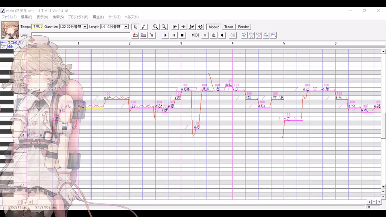This screenshot has width=386, height=217.
Task: Click the note with left arrow icon
Action: [x=192, y=27]
